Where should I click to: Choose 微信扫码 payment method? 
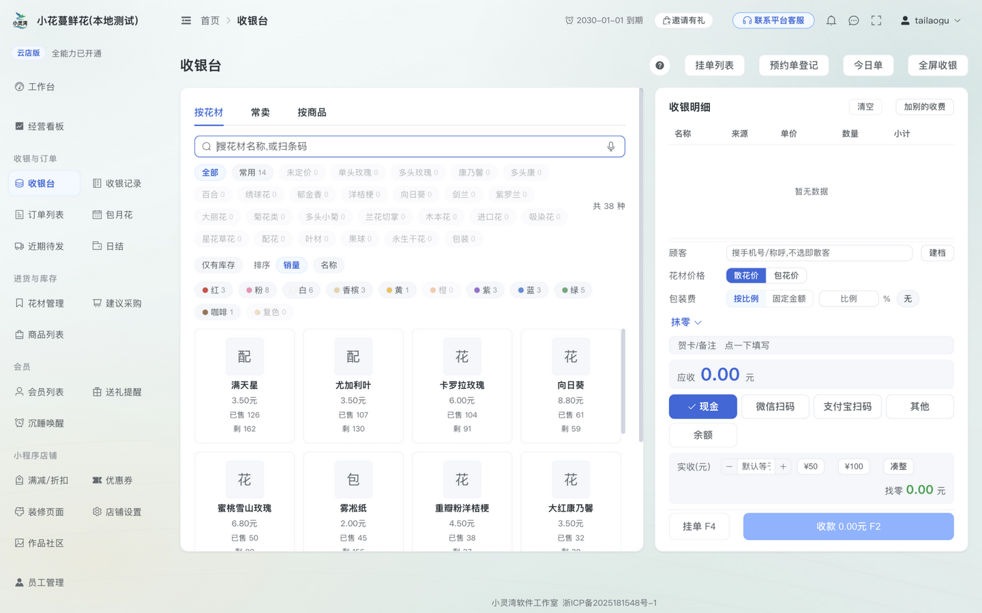pos(775,407)
